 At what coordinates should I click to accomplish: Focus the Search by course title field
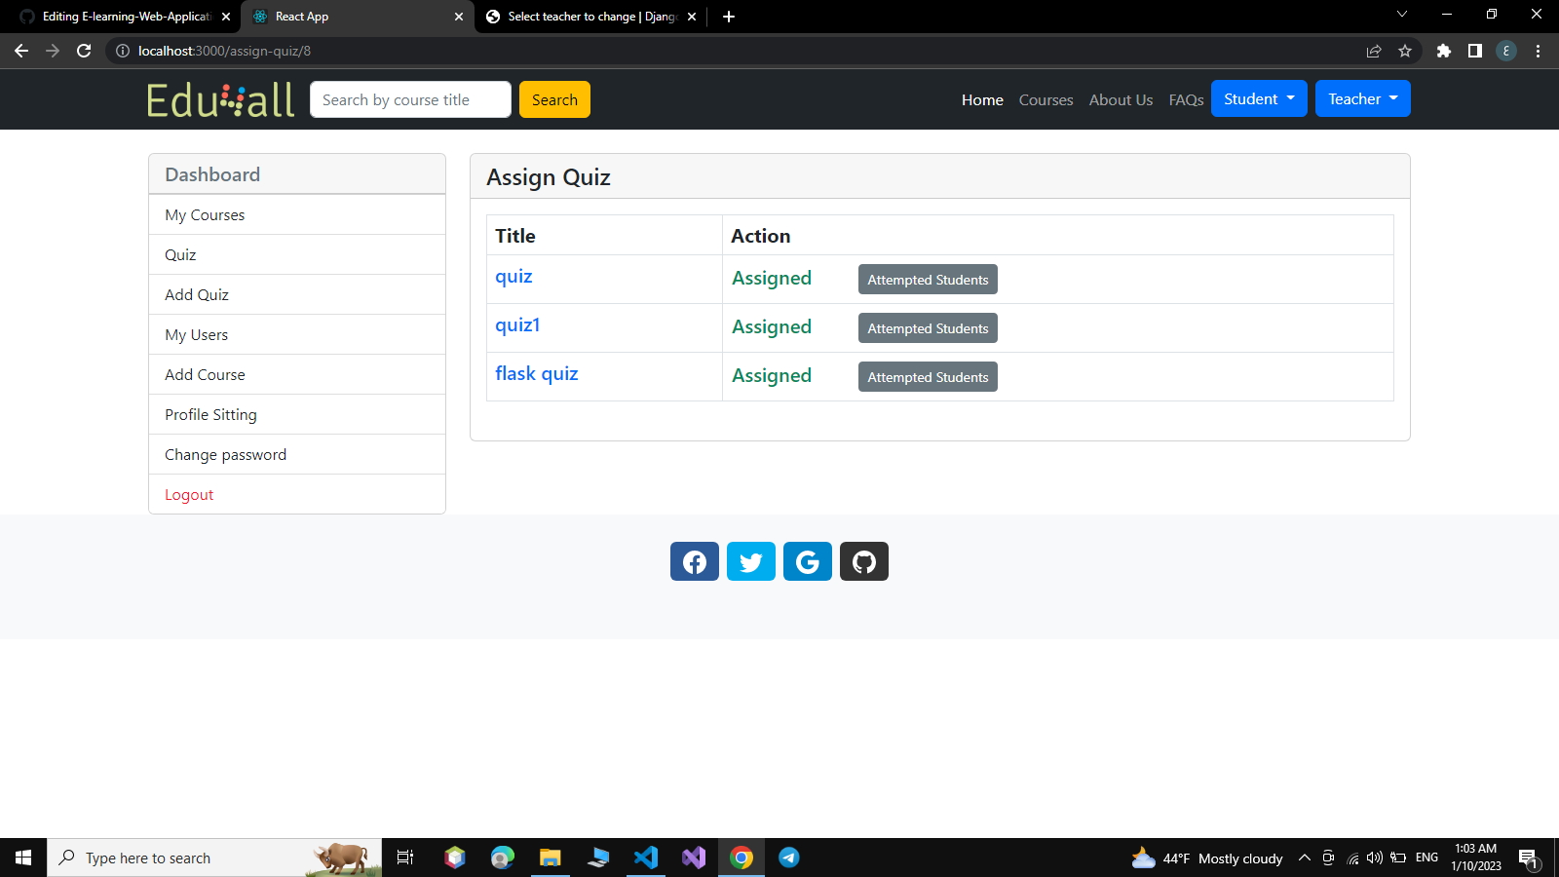point(410,99)
